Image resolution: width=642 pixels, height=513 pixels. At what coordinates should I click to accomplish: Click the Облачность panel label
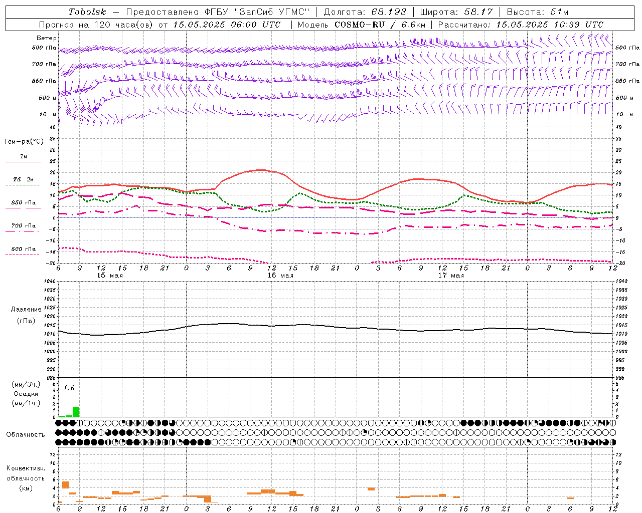click(x=26, y=435)
